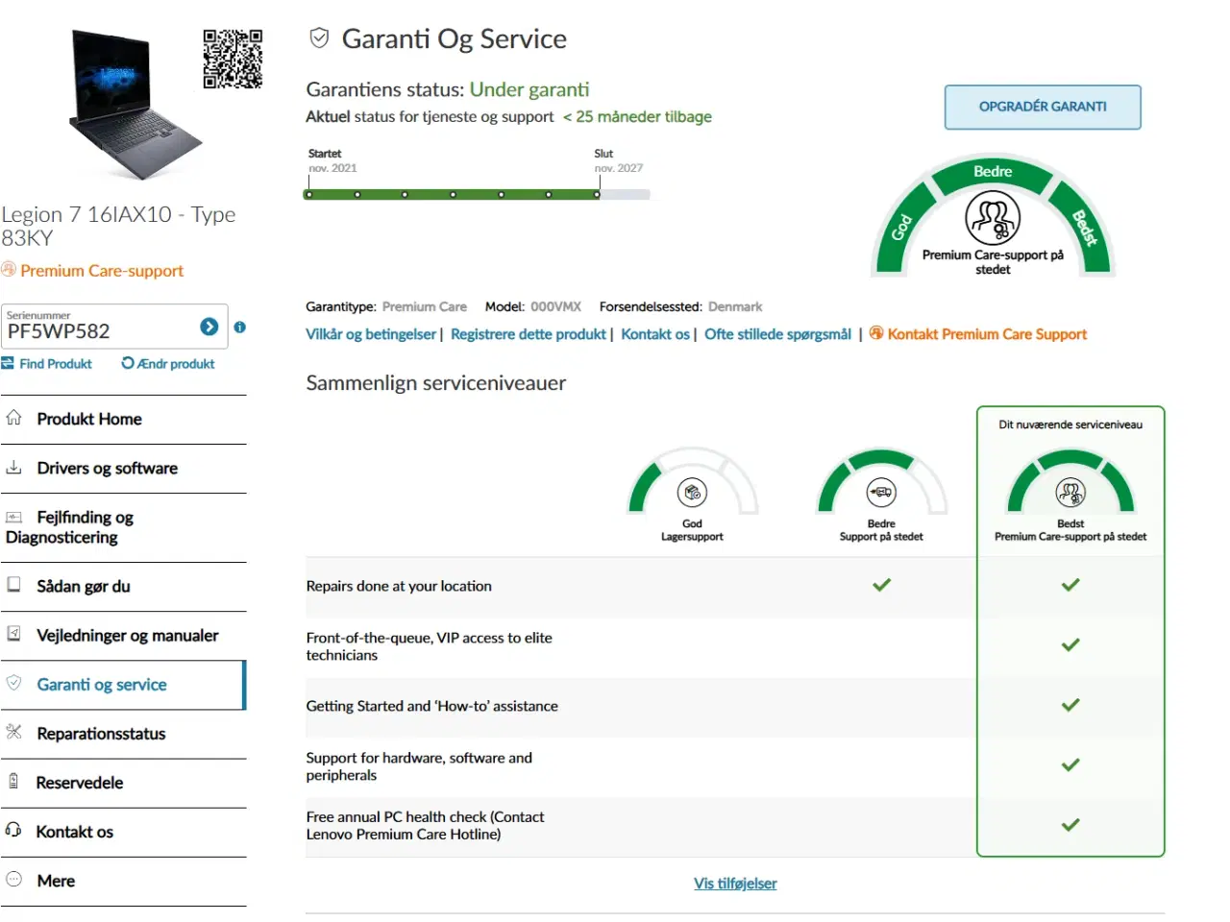Expand Vis tilføjelser link

(x=735, y=884)
